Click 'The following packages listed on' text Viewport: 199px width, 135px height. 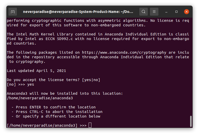click(x=43, y=52)
